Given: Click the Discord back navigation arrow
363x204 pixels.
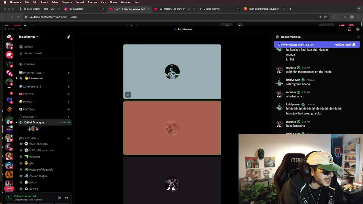Looking at the screenshot, I should pyautogui.click(x=21, y=29).
